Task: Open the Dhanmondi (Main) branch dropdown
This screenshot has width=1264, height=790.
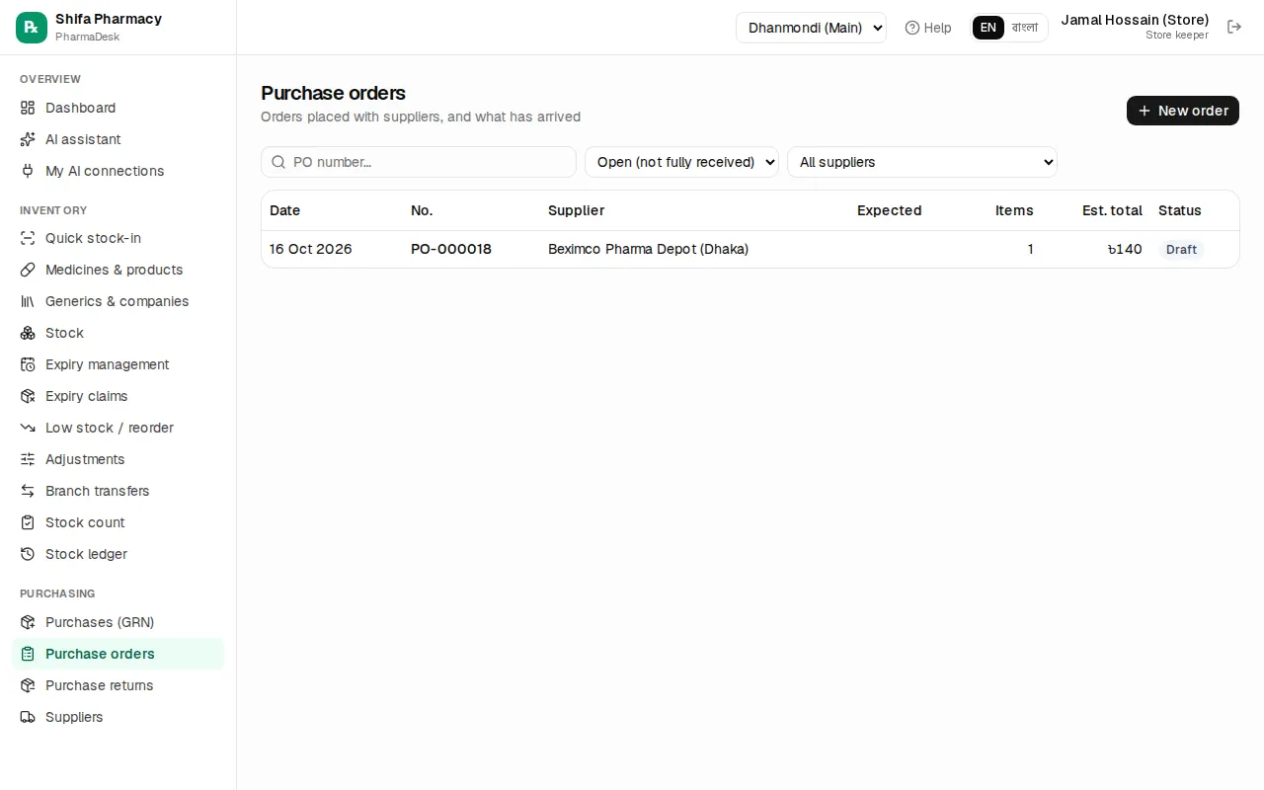Action: point(811,28)
